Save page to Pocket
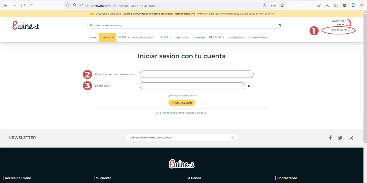The height and width of the screenshot is (183, 367). tap(319, 5)
